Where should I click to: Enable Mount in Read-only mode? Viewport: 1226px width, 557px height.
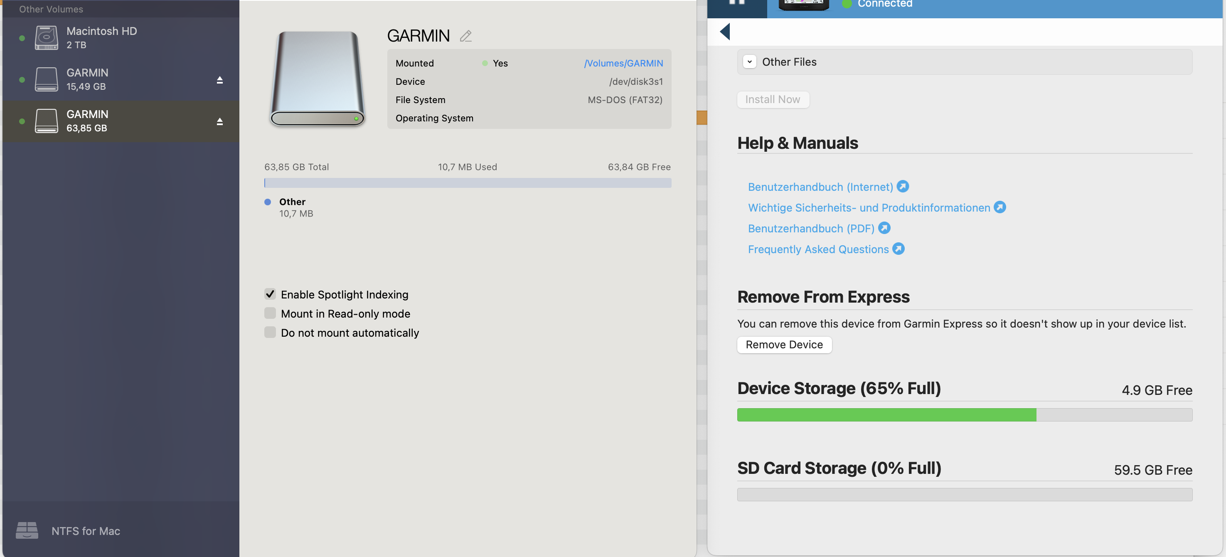[x=270, y=313]
